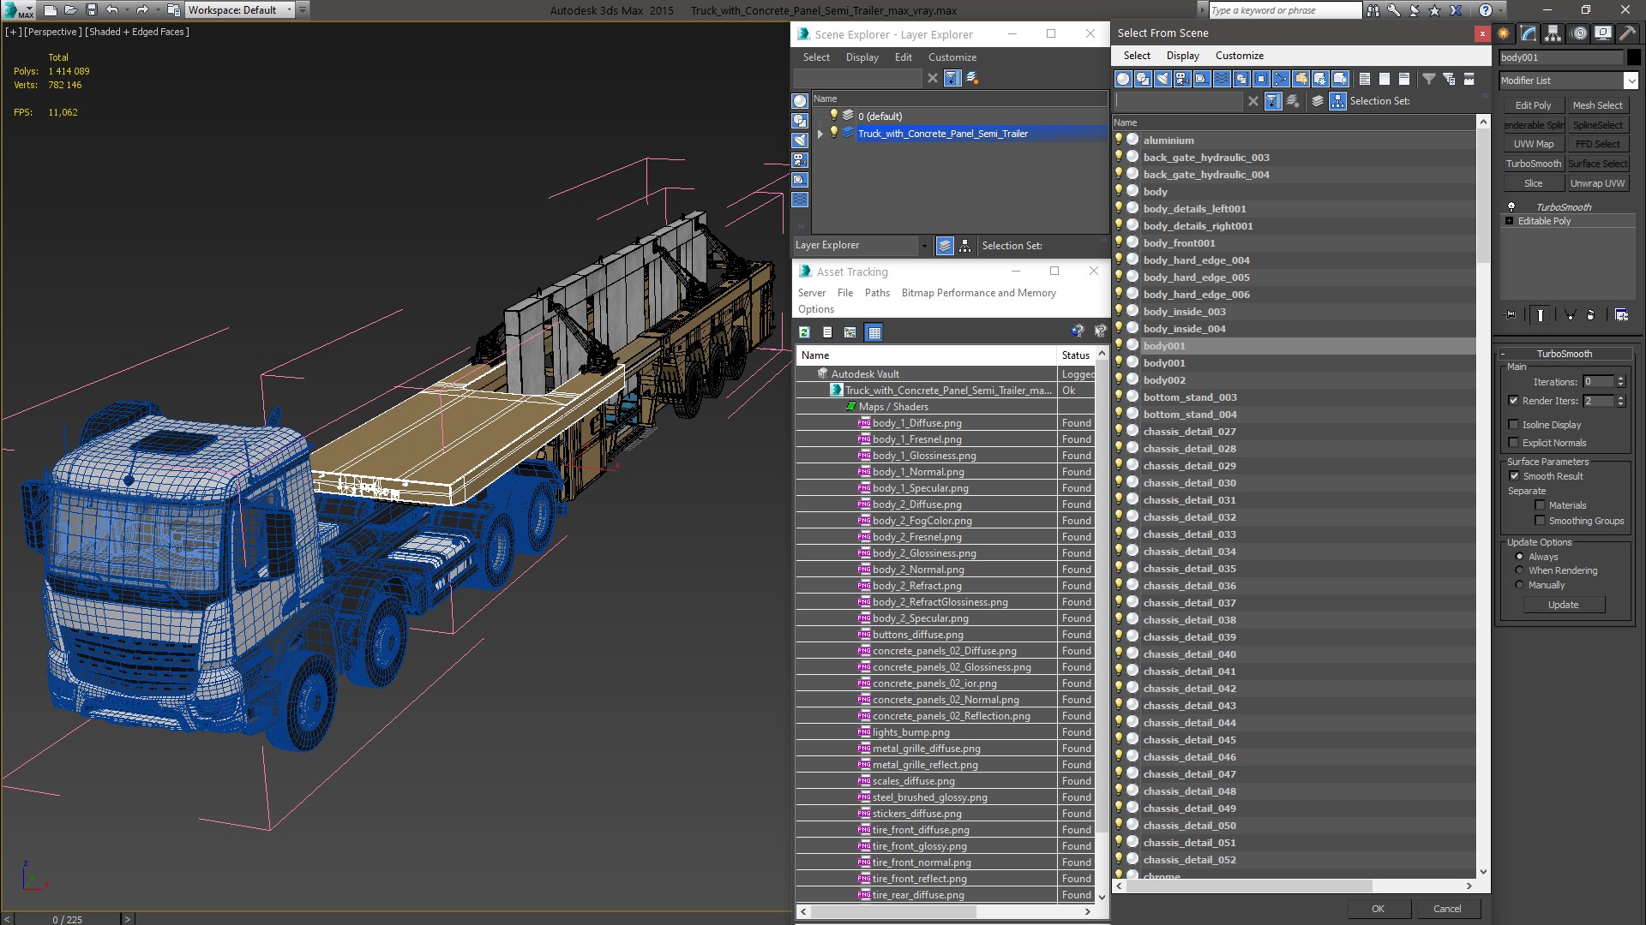Open the Create command panel tab

pyautogui.click(x=1504, y=33)
